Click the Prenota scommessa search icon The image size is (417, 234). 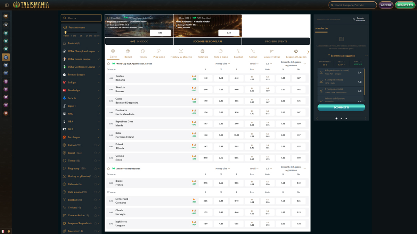point(354,19)
